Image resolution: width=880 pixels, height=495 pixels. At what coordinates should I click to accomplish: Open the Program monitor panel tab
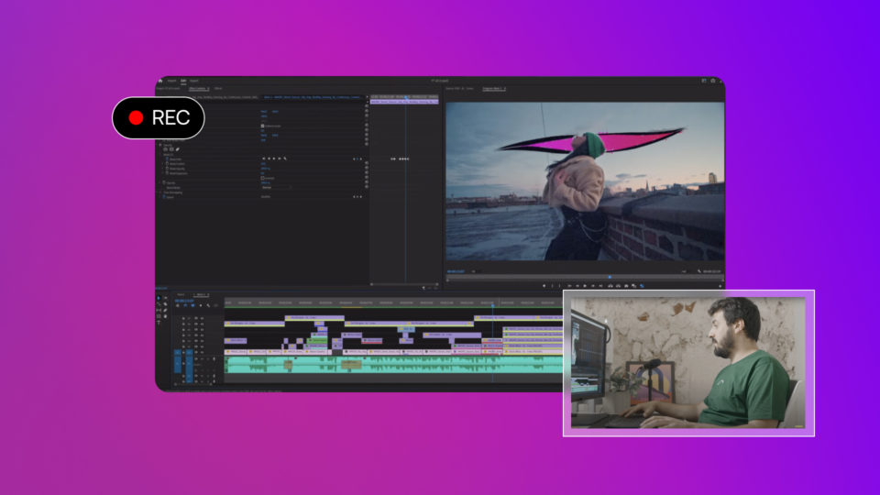(x=493, y=89)
